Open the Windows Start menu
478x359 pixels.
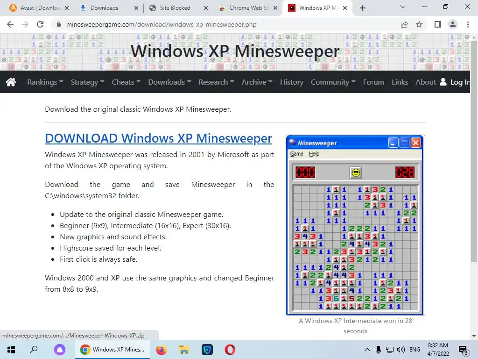point(11,350)
